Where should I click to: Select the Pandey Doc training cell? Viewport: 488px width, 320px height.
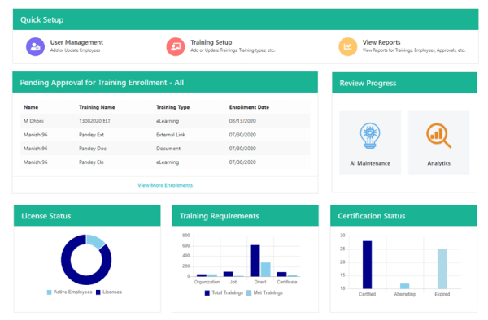click(93, 149)
